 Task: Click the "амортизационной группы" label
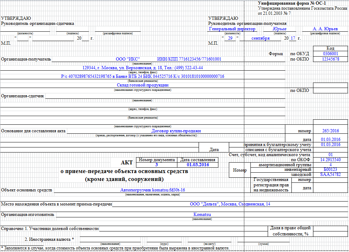(285, 165)
